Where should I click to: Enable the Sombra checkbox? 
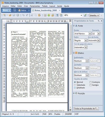(x=91, y=85)
